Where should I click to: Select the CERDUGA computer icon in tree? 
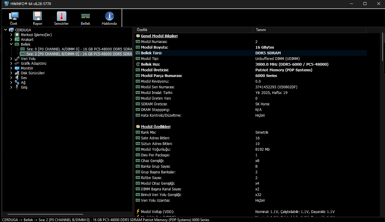pos(11,30)
